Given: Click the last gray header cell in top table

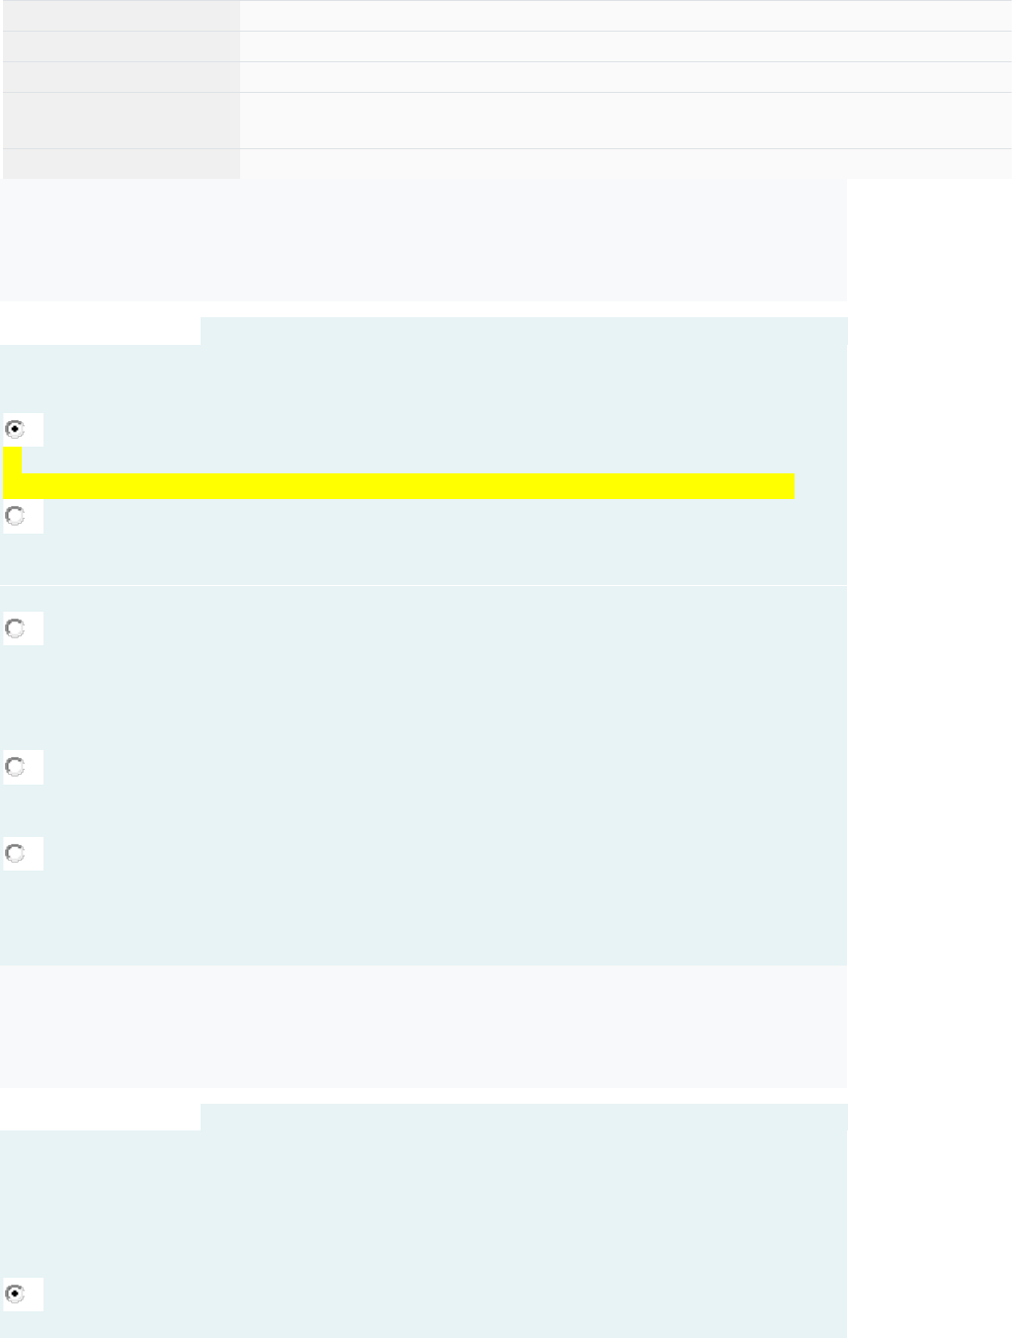Looking at the screenshot, I should (x=121, y=164).
